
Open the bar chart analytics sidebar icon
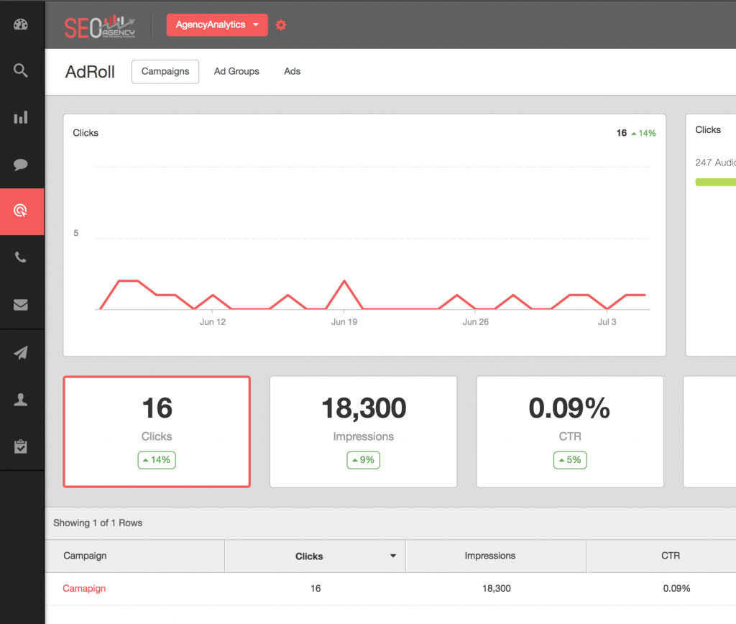point(21,117)
